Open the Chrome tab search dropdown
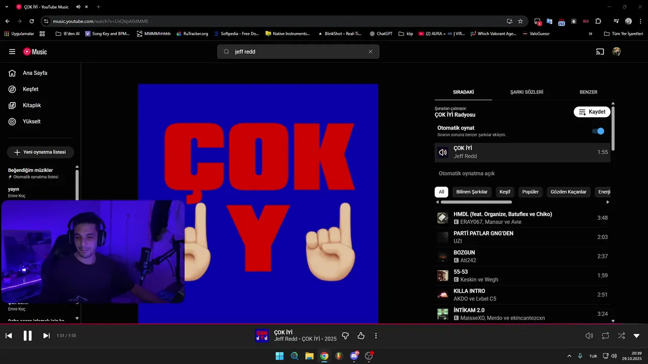 [7, 7]
